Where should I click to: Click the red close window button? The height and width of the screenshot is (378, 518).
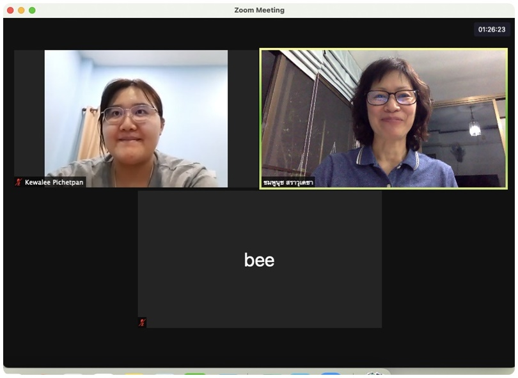point(10,10)
